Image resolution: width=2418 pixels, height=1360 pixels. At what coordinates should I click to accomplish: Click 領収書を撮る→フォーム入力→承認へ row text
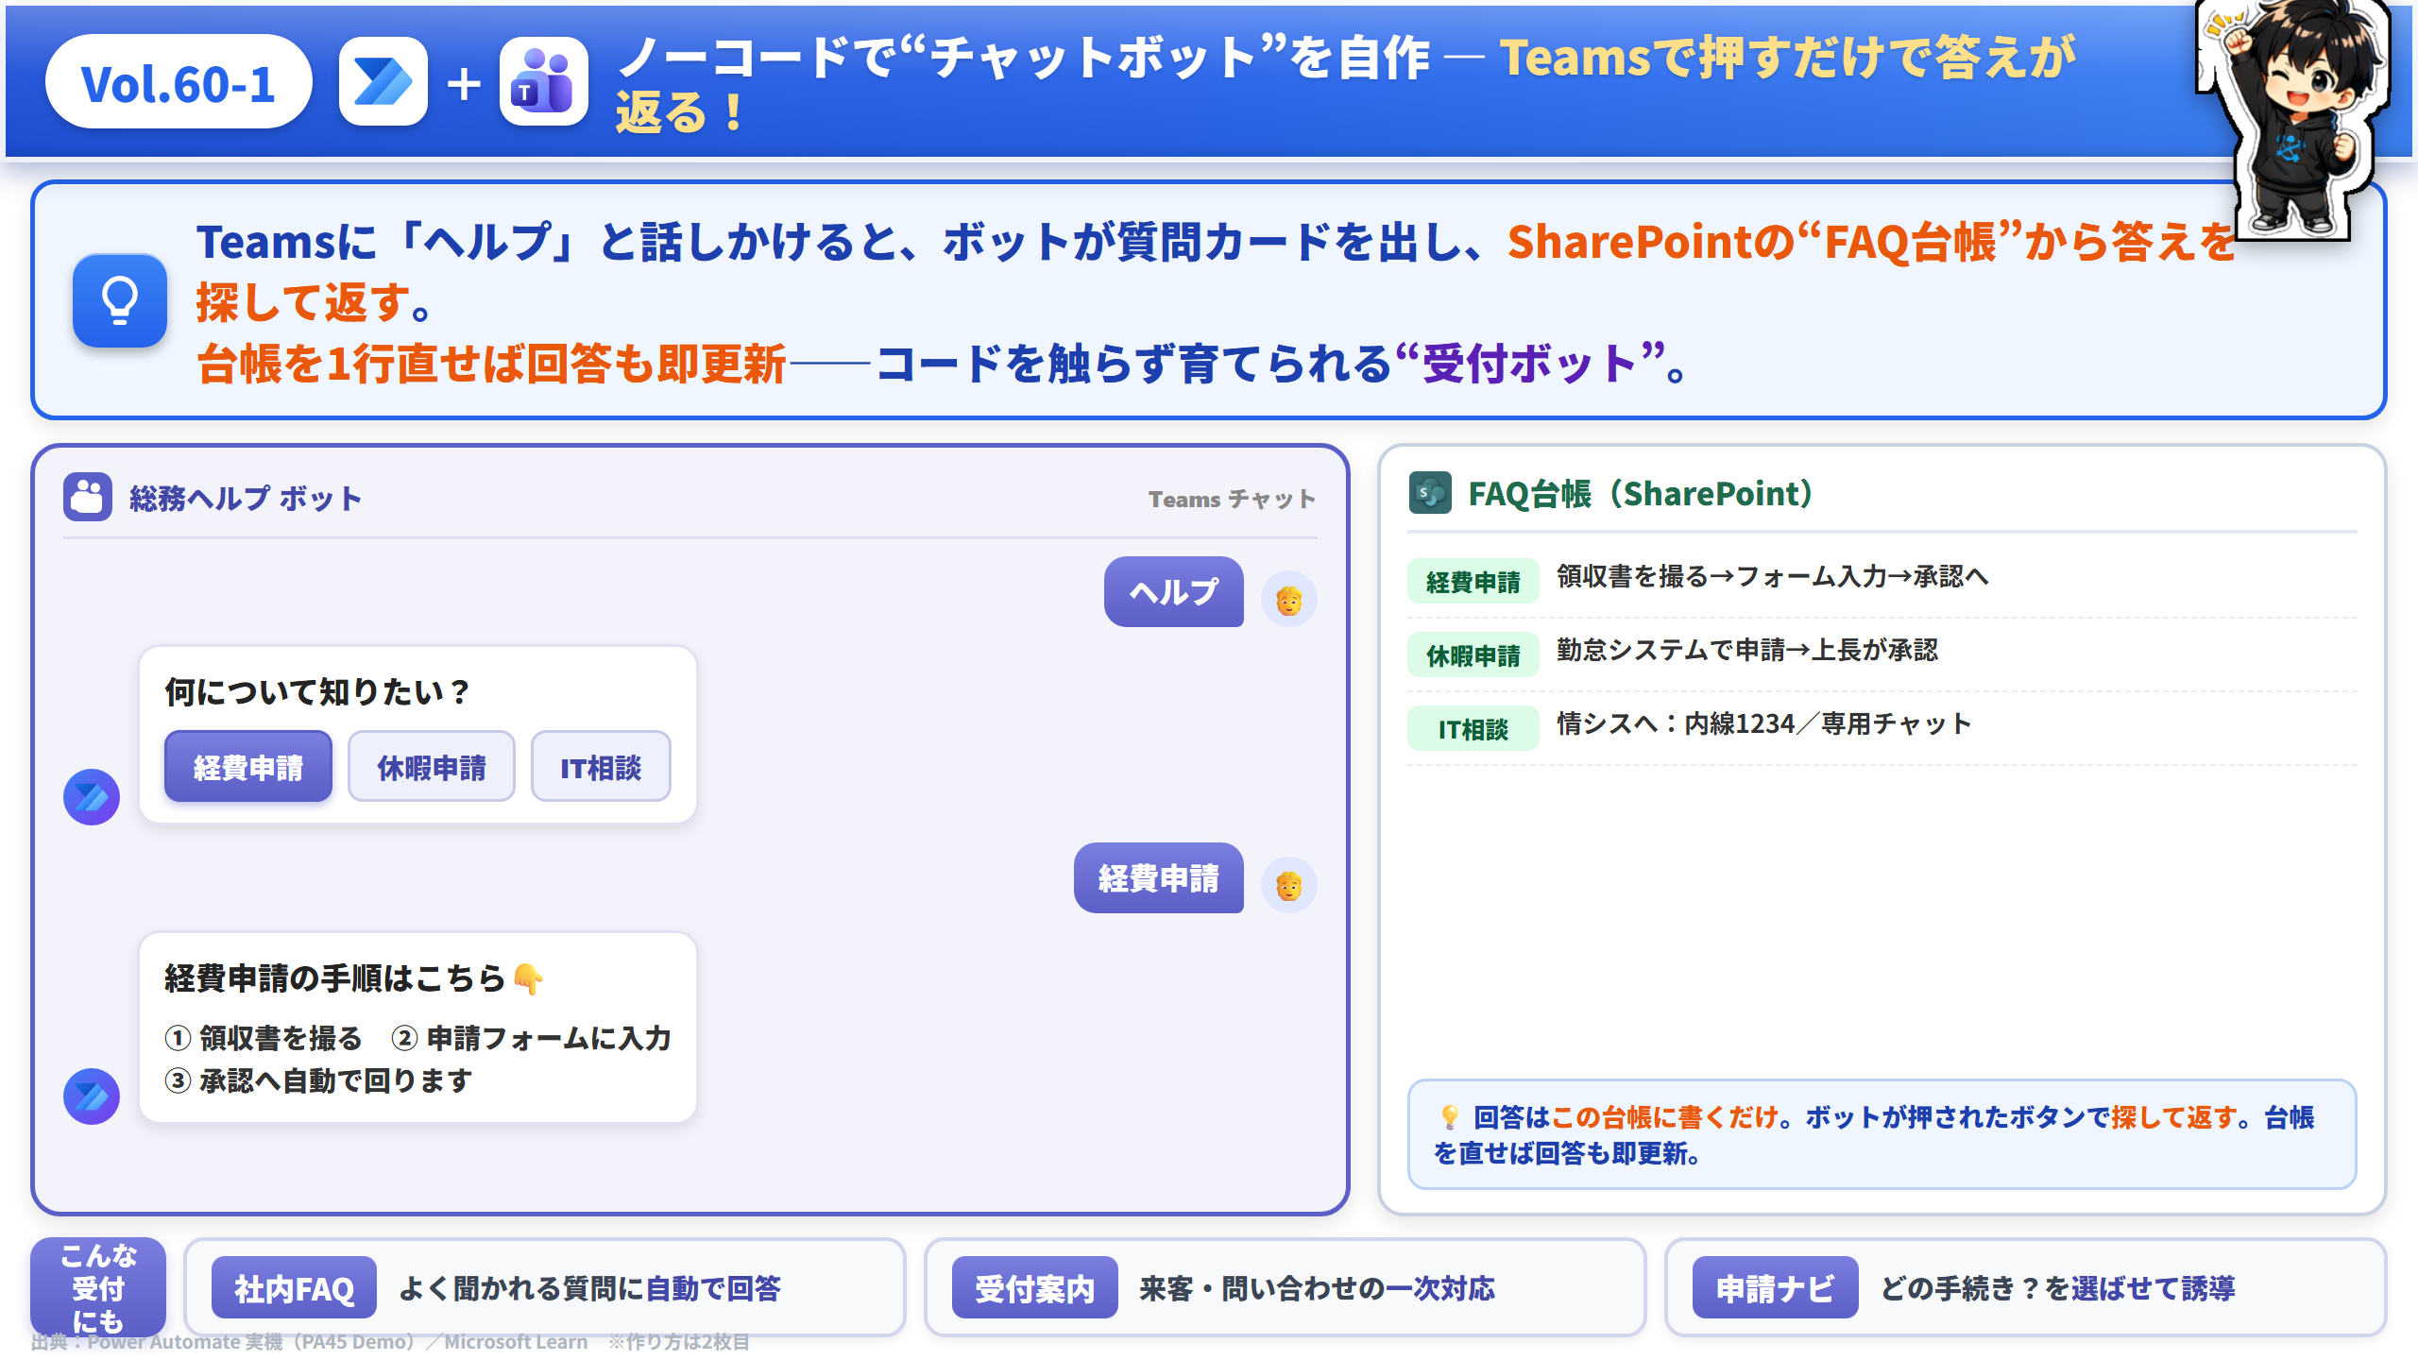[1773, 576]
